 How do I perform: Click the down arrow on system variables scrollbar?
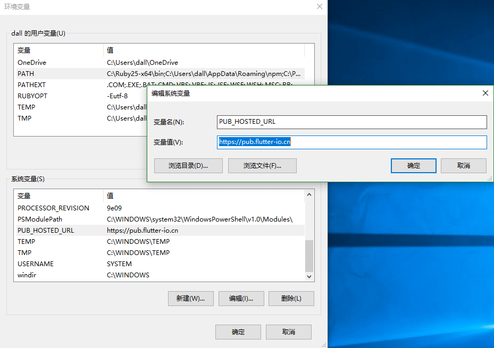point(309,276)
